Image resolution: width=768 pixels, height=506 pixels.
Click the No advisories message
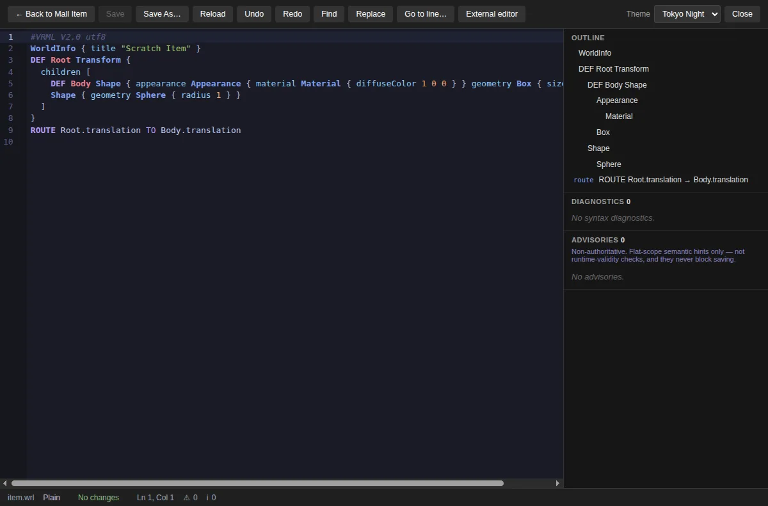[598, 277]
